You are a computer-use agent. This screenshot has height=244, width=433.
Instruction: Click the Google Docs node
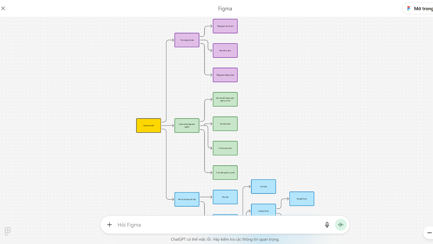pos(302,199)
